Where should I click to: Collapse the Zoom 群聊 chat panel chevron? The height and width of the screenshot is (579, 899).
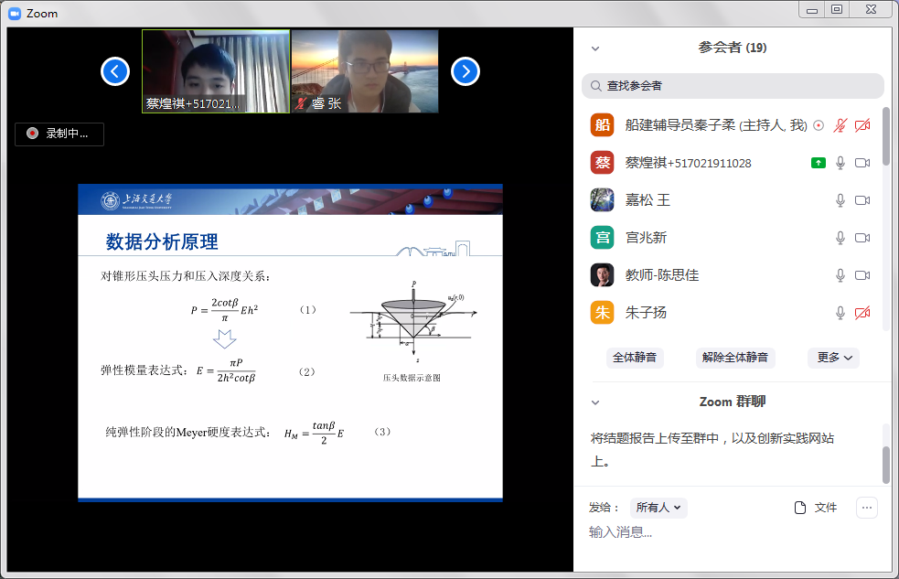[595, 402]
